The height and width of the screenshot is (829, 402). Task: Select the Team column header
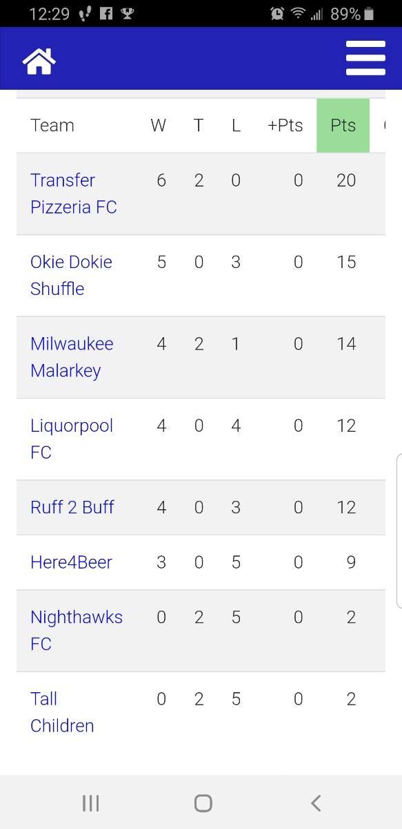52,126
